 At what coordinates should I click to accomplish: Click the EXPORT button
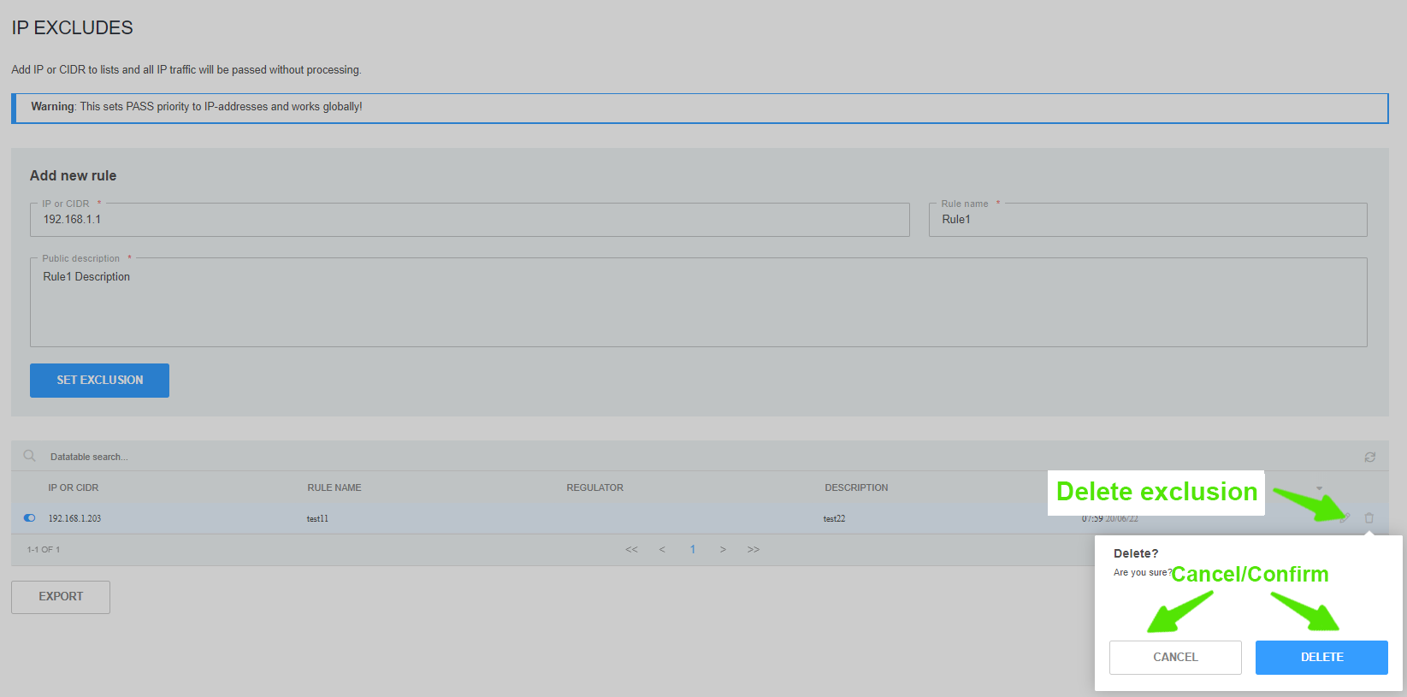(61, 597)
